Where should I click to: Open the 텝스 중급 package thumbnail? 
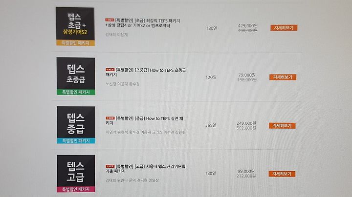tap(76, 125)
